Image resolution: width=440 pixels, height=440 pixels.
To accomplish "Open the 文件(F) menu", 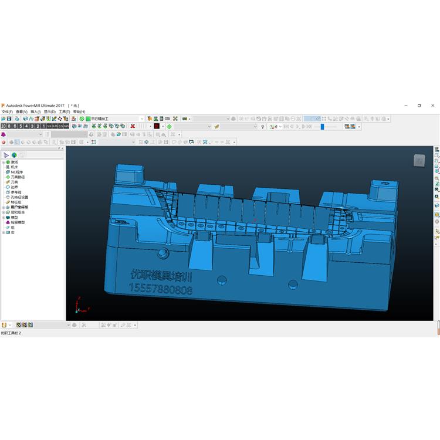I will click(7, 111).
